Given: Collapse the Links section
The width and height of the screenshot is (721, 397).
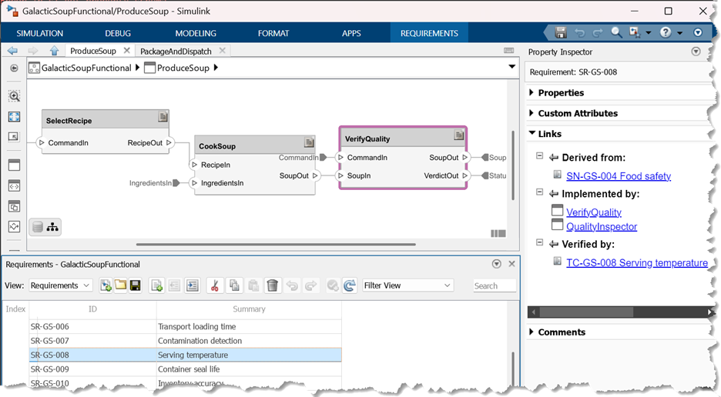Looking at the screenshot, I should tap(532, 134).
